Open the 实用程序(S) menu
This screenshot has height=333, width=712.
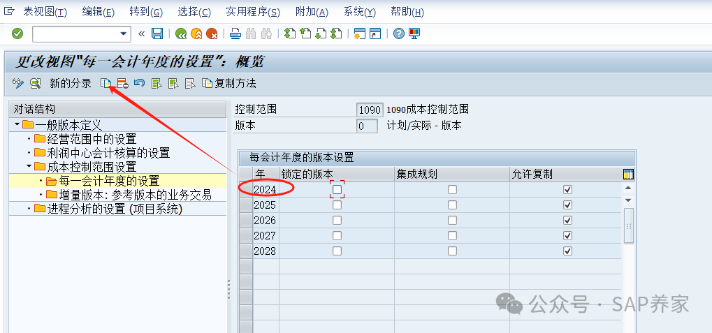pos(253,12)
